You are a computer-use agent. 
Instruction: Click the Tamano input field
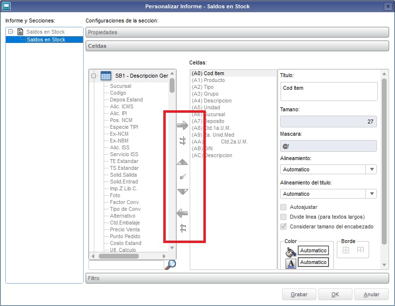click(x=328, y=122)
